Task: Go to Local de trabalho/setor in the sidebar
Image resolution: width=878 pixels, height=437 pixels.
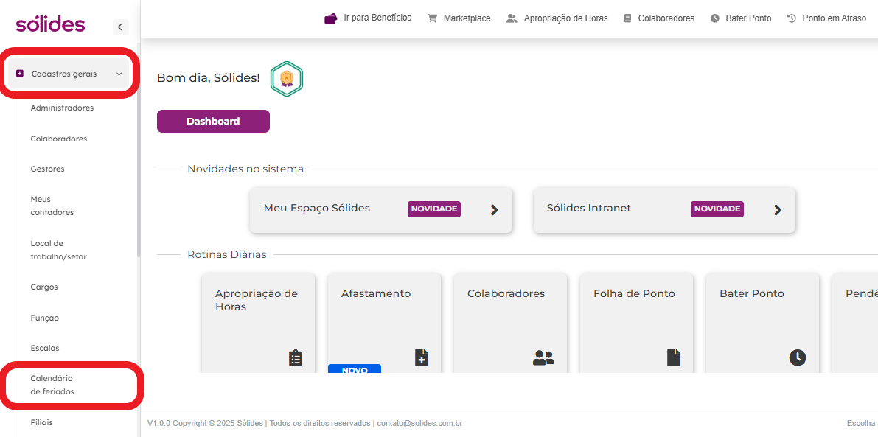Action: coord(59,250)
